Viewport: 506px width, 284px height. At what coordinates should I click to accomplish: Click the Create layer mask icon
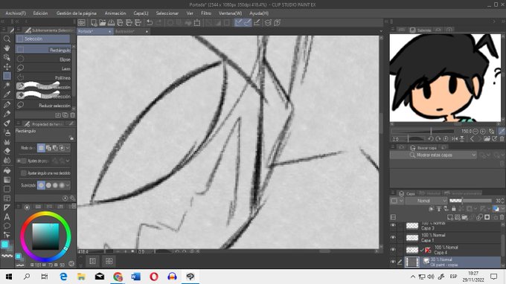pyautogui.click(x=487, y=217)
